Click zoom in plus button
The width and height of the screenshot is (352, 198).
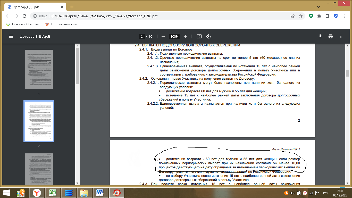click(x=186, y=36)
